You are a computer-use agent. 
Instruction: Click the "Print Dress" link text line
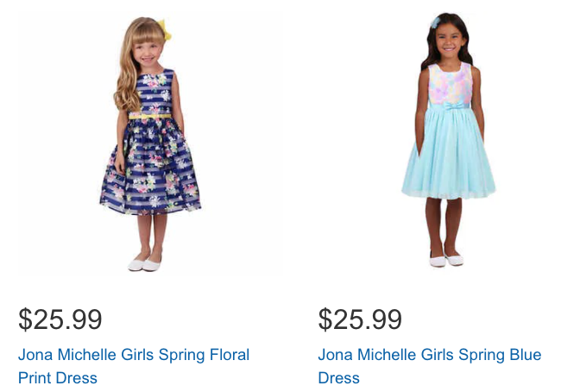[x=58, y=377]
